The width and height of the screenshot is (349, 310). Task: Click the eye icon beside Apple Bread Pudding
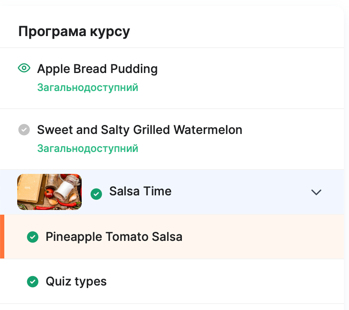click(24, 68)
